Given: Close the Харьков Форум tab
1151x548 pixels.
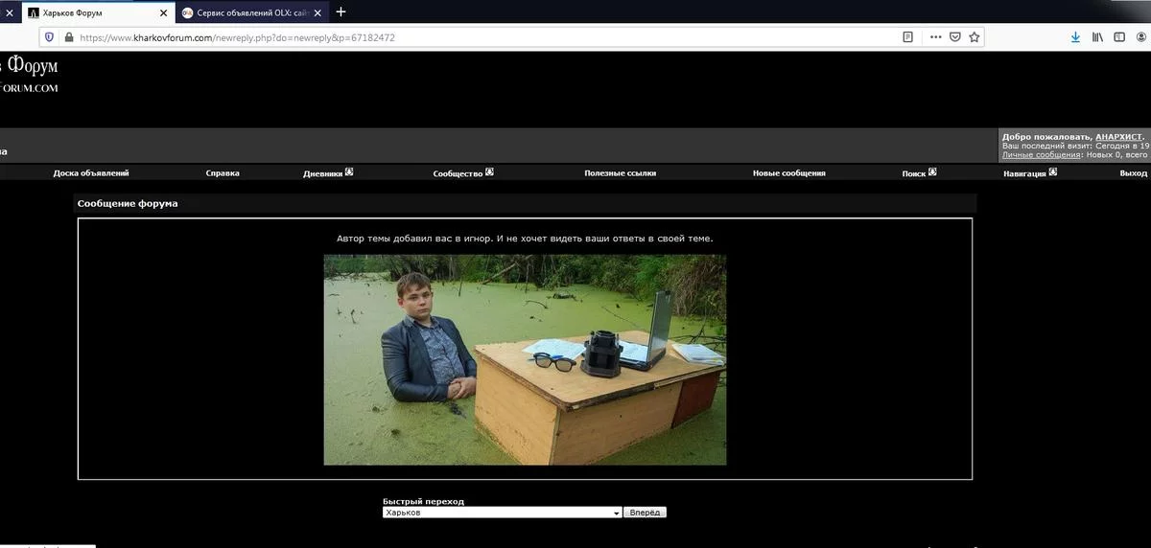Looking at the screenshot, I should point(162,12).
